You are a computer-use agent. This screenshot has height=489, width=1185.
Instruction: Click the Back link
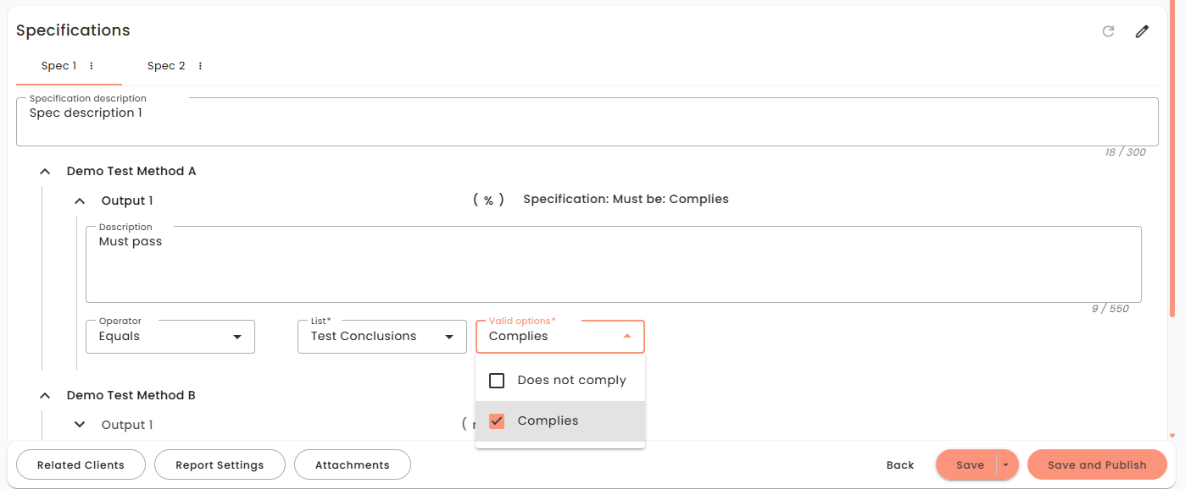[900, 465]
